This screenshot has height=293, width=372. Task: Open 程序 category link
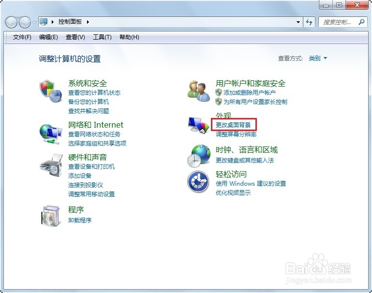point(76,209)
